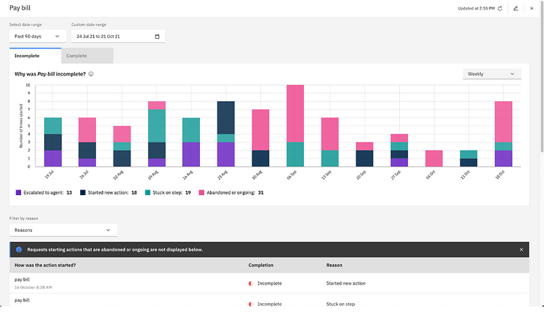Expand the Weekly interval dropdown

click(x=491, y=73)
